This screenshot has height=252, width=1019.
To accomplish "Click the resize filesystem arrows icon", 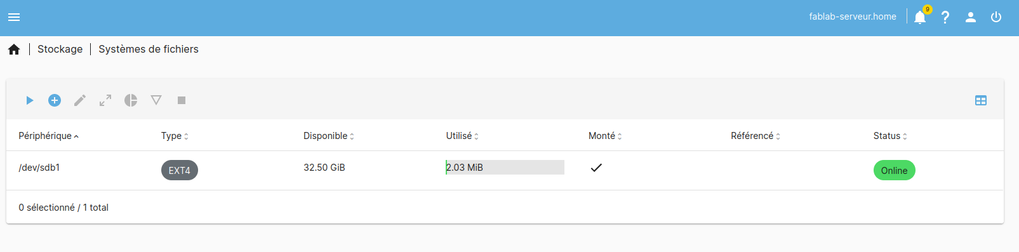I will pos(105,100).
